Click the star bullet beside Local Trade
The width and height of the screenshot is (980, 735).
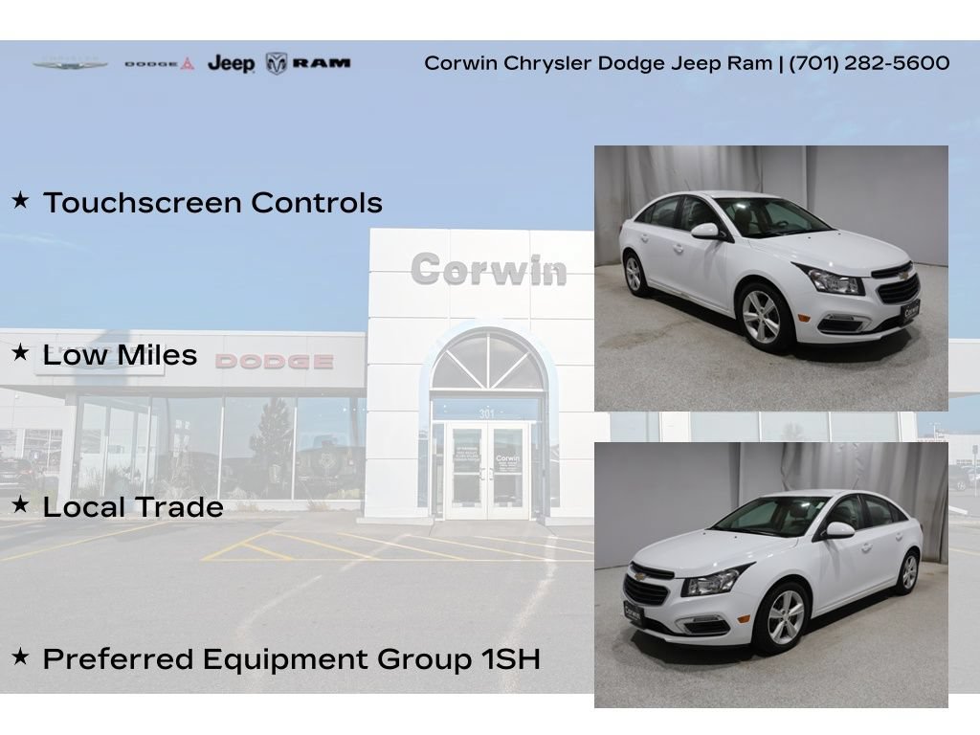pos(21,503)
